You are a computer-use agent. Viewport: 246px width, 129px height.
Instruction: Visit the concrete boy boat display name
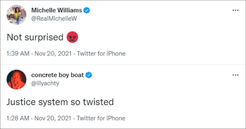pos(57,75)
